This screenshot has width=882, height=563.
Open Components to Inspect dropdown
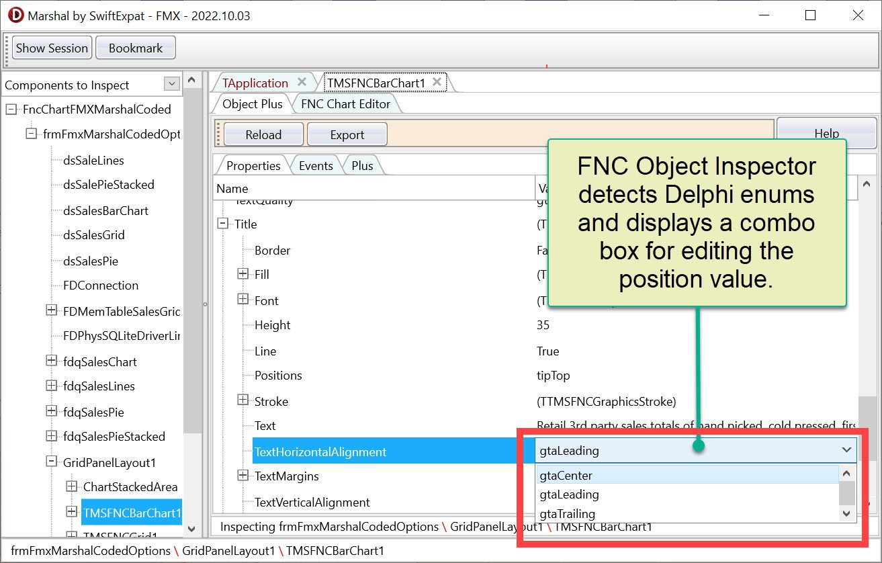tap(172, 84)
